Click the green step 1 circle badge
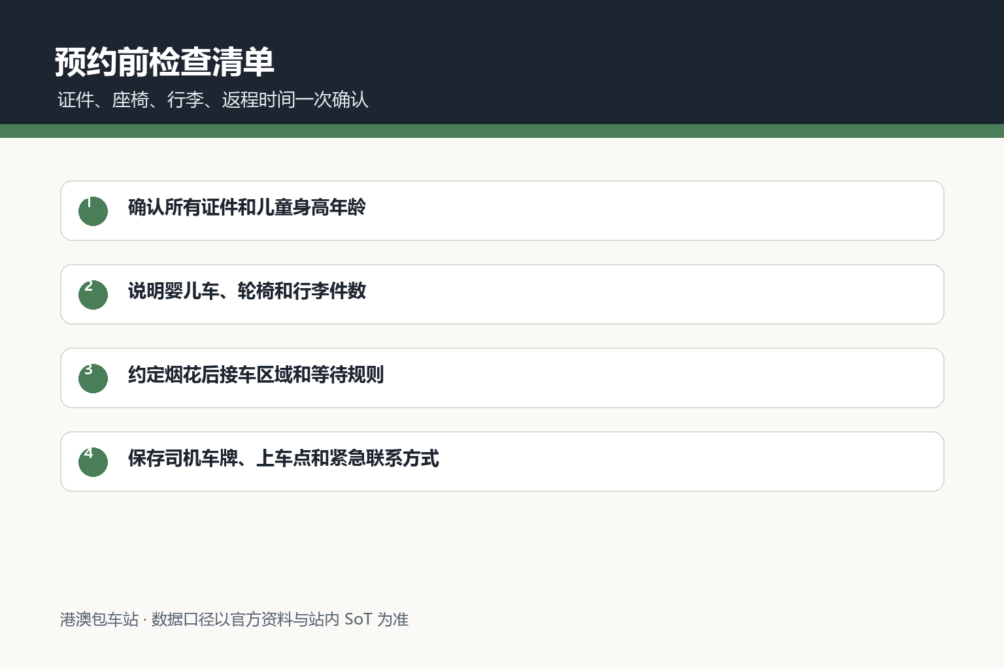The image size is (1004, 669). (93, 211)
